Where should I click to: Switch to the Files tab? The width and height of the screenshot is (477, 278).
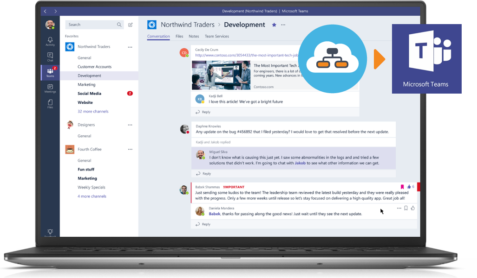point(179,36)
